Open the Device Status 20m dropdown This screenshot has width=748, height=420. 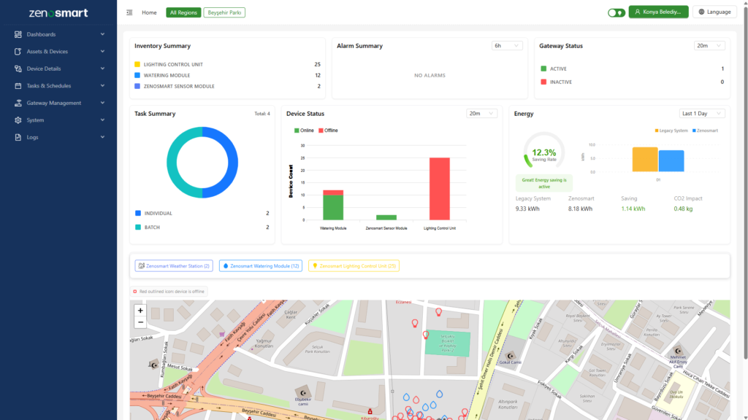tap(481, 113)
